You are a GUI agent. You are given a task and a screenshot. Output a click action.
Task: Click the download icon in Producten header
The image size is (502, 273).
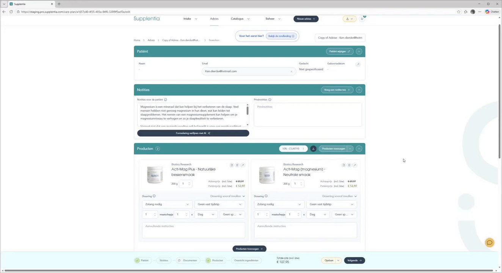pos(313,149)
